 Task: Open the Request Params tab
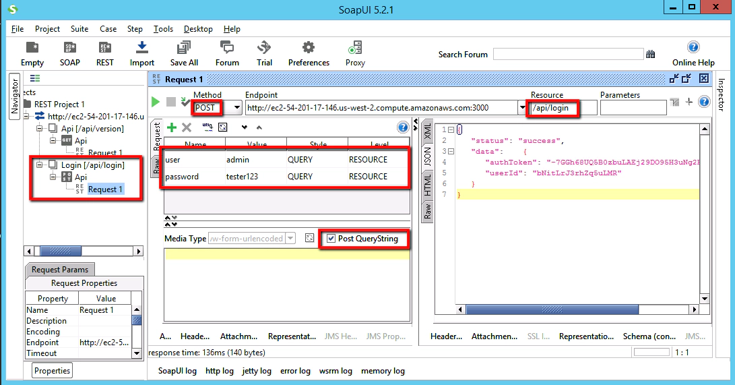(x=60, y=269)
